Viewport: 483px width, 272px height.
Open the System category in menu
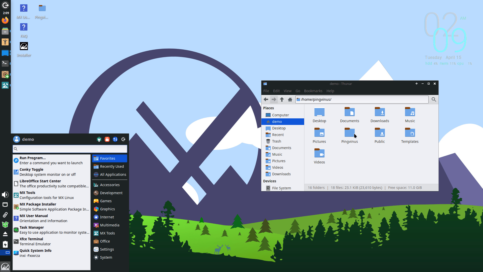point(110,257)
